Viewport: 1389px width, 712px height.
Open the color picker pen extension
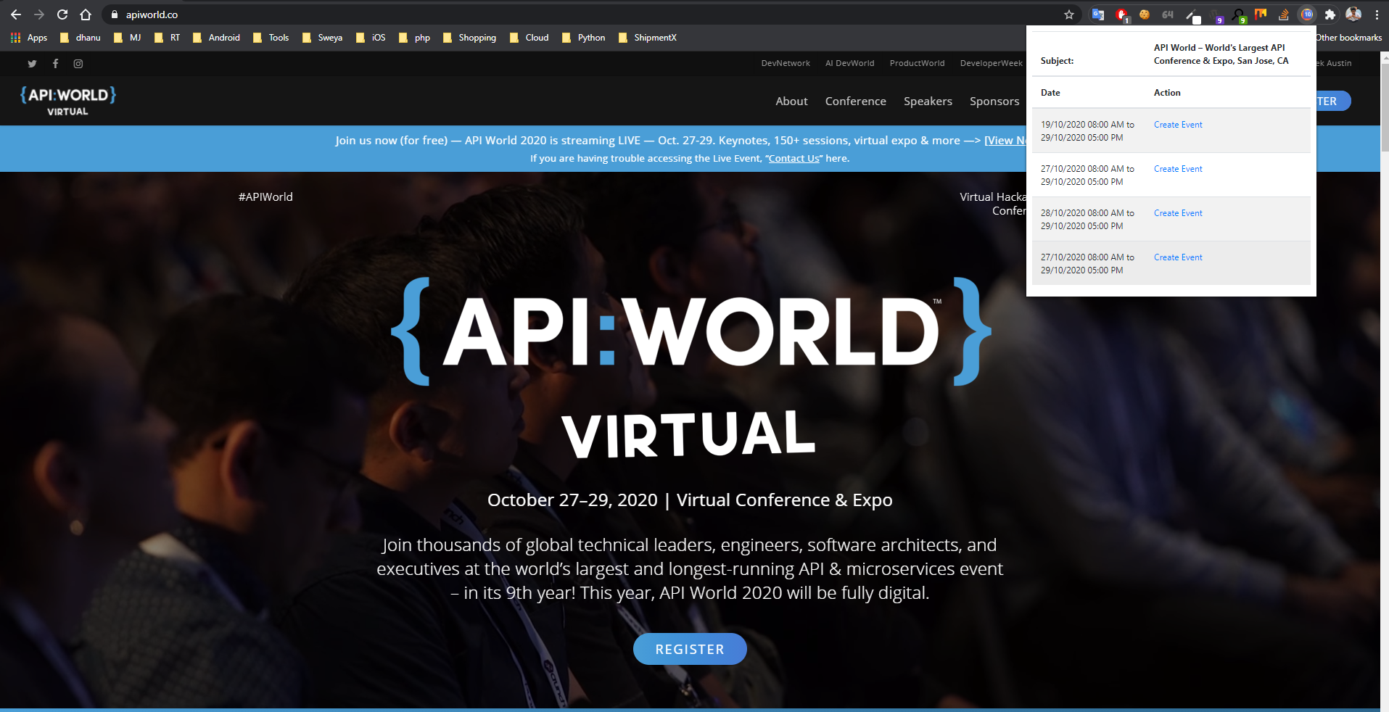coord(1192,15)
